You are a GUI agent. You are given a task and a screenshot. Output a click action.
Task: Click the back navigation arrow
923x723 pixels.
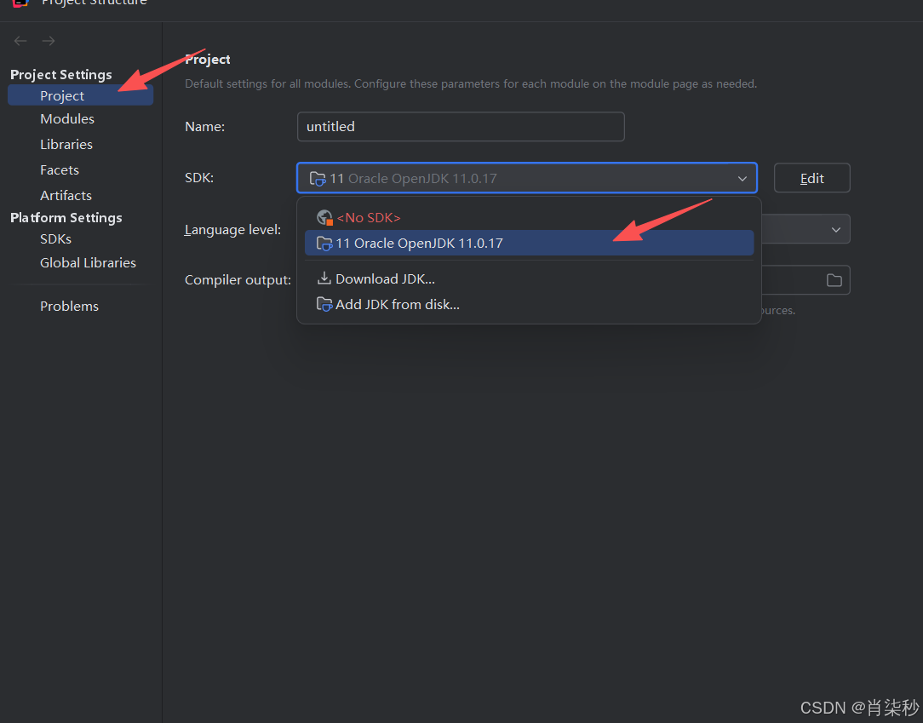click(x=20, y=40)
